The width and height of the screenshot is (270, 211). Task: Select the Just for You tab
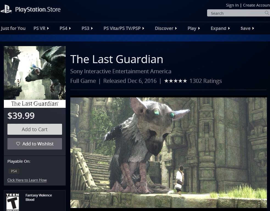coord(13,28)
